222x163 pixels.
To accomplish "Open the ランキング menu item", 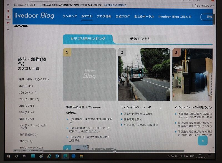I will 70,16.
